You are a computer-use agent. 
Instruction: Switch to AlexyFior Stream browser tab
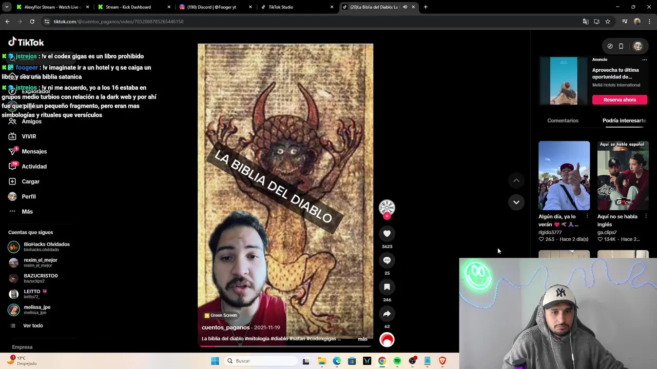tap(52, 7)
